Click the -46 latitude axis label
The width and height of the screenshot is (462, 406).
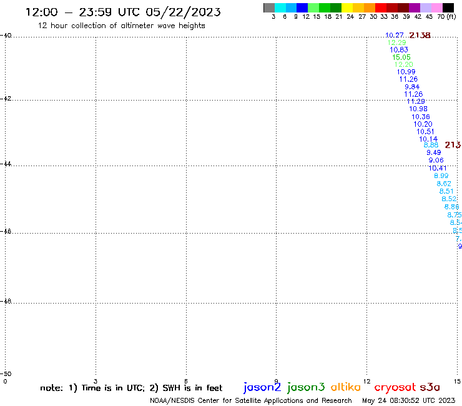pos(6,231)
